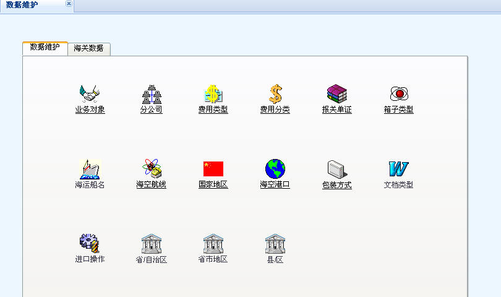Launch 进口操作 gear icon
The width and height of the screenshot is (501, 297).
click(90, 243)
